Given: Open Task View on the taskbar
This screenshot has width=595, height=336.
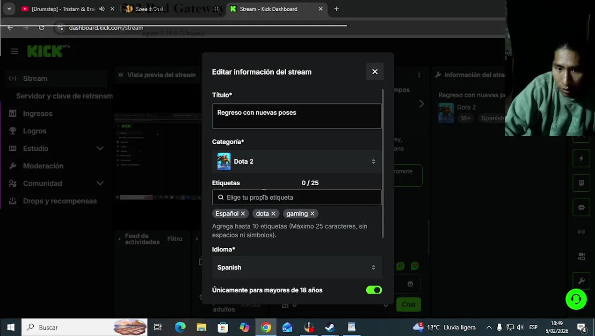Looking at the screenshot, I should coord(158,327).
